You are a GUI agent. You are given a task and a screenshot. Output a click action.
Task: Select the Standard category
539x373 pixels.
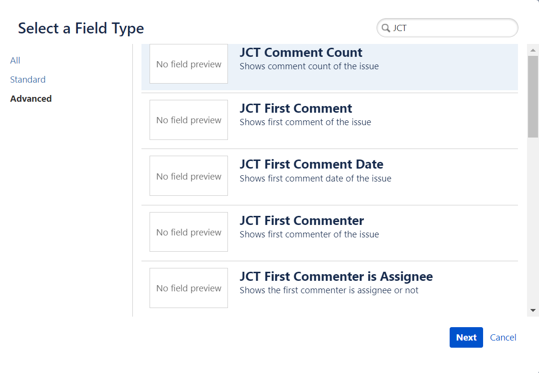click(x=28, y=80)
